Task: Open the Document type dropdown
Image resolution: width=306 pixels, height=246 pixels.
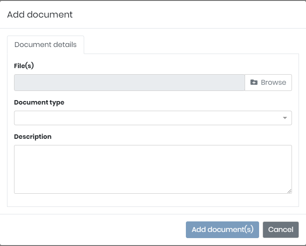Action: click(153, 118)
